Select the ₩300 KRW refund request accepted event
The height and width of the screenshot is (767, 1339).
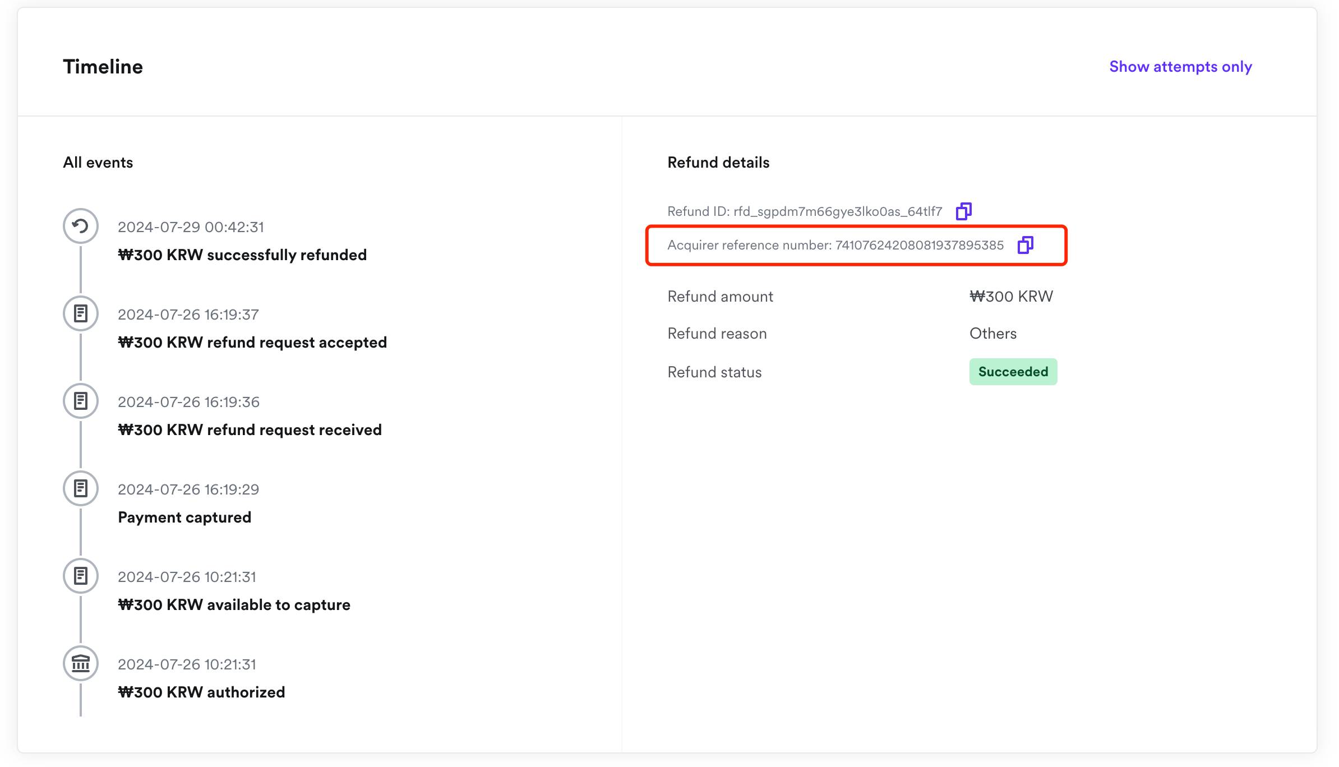[252, 342]
